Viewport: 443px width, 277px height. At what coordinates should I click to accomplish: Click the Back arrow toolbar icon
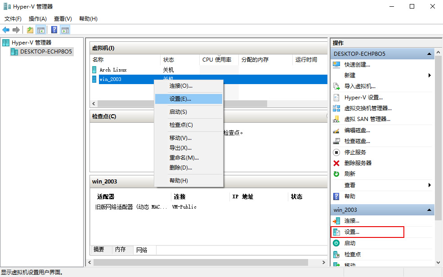point(6,30)
